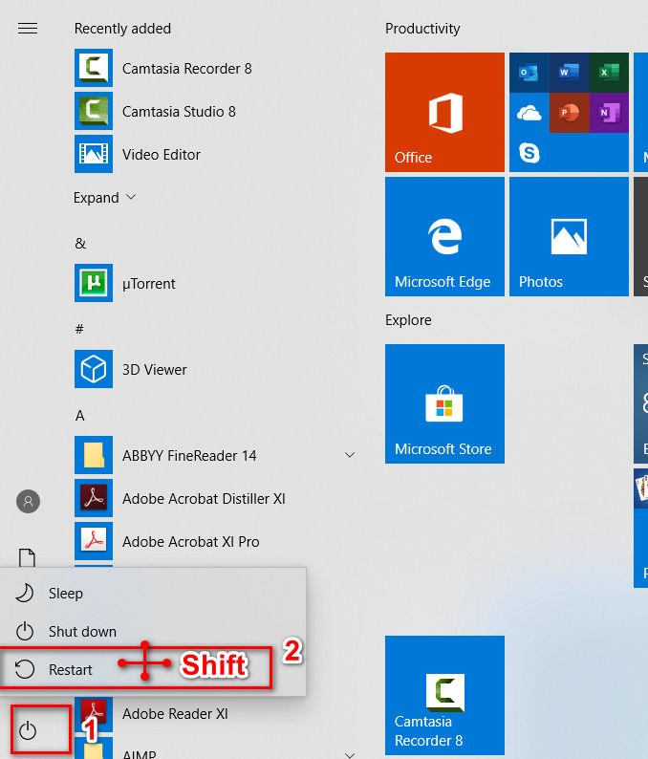Open Excel from Office tile group
648x759 pixels.
pyautogui.click(x=609, y=73)
